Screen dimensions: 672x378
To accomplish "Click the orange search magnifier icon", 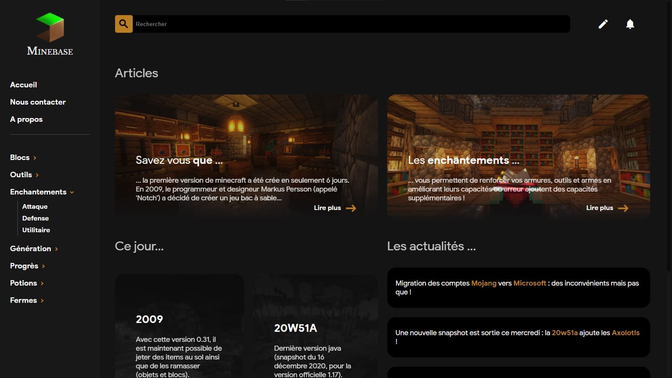I will coord(123,24).
